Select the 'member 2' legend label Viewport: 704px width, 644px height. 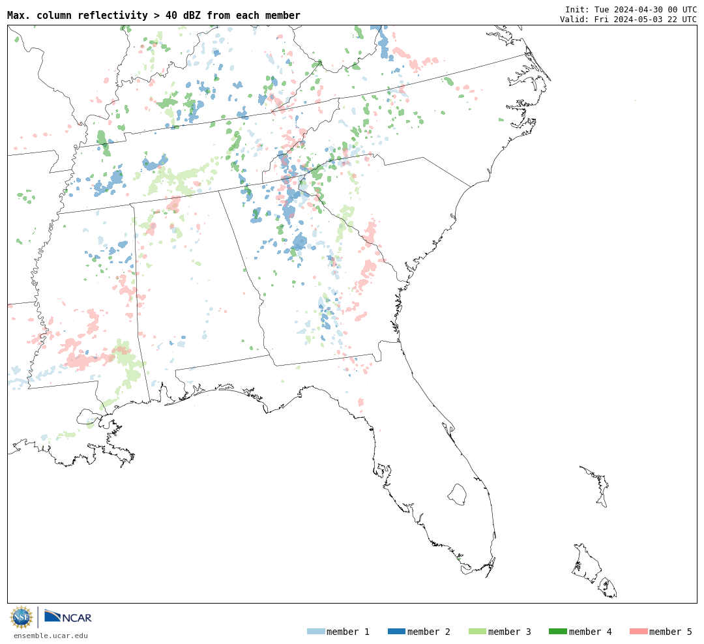[x=429, y=632]
